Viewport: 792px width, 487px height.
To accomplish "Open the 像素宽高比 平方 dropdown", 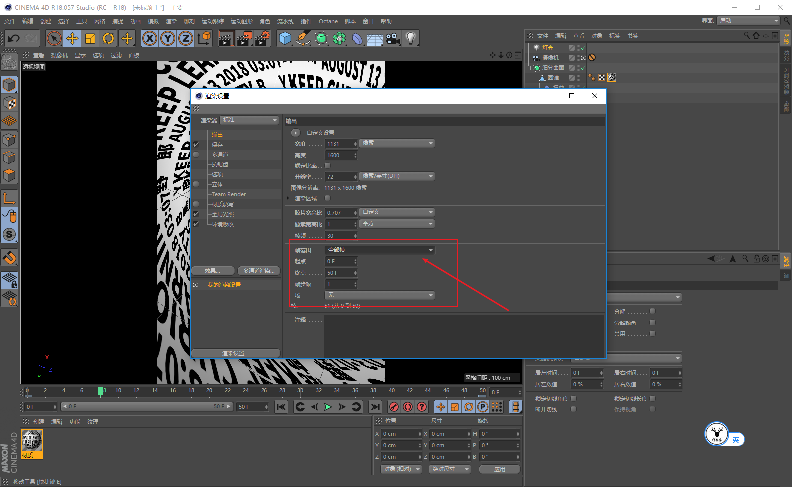I will [397, 224].
